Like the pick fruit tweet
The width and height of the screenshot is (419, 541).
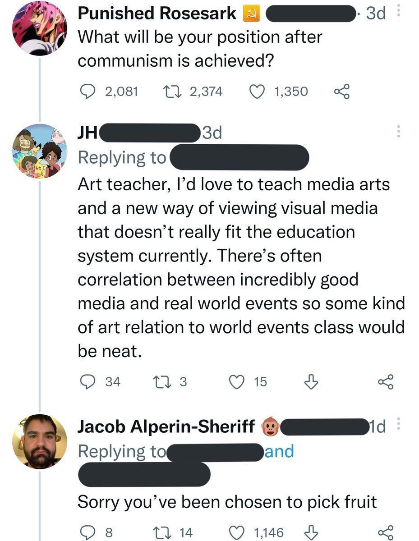coord(237,532)
